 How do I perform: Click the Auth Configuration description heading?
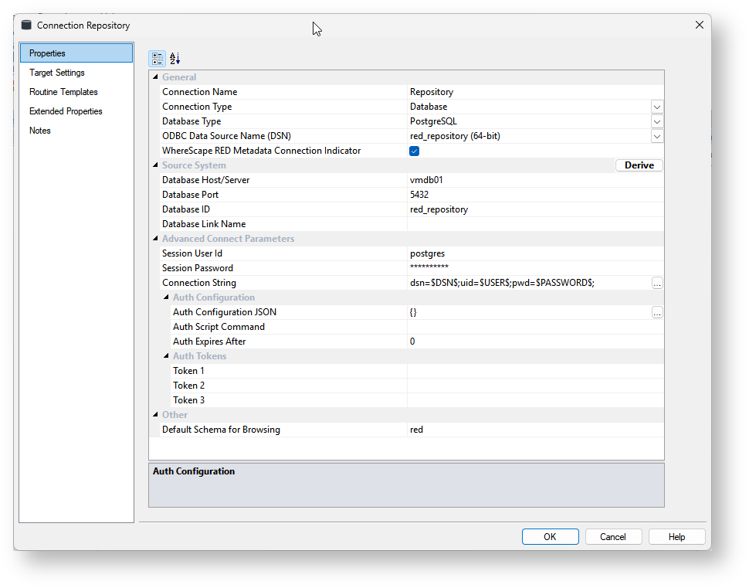194,471
